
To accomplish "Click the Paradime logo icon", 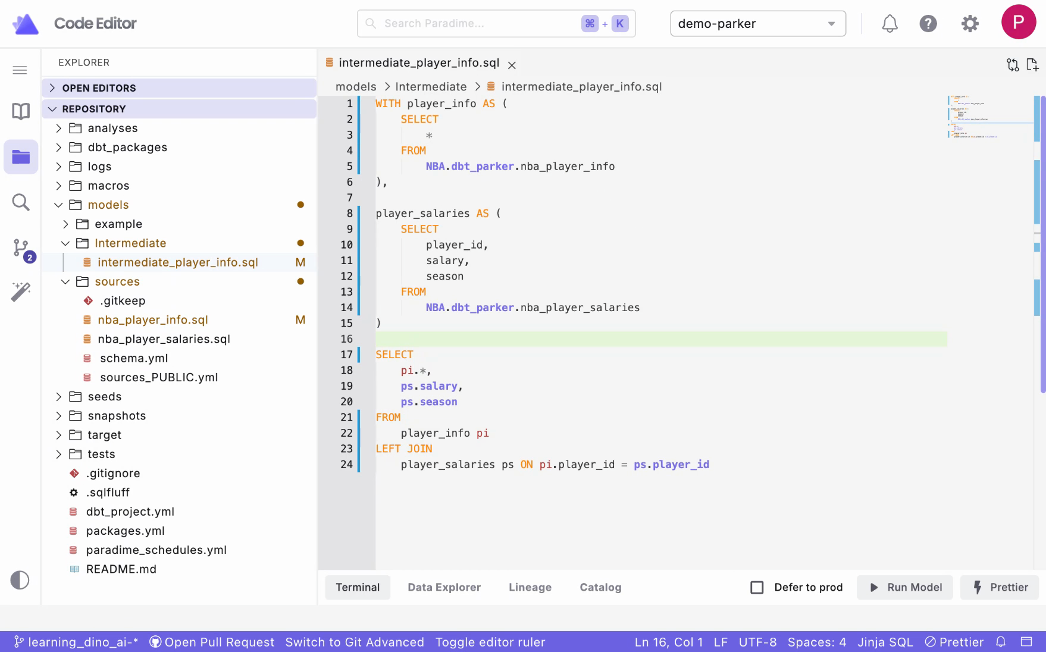I will point(26,24).
